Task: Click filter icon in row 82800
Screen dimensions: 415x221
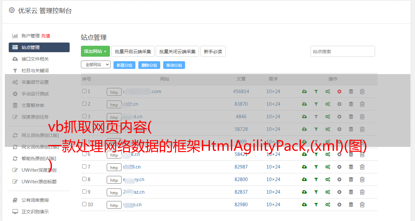Action: pyautogui.click(x=316, y=179)
